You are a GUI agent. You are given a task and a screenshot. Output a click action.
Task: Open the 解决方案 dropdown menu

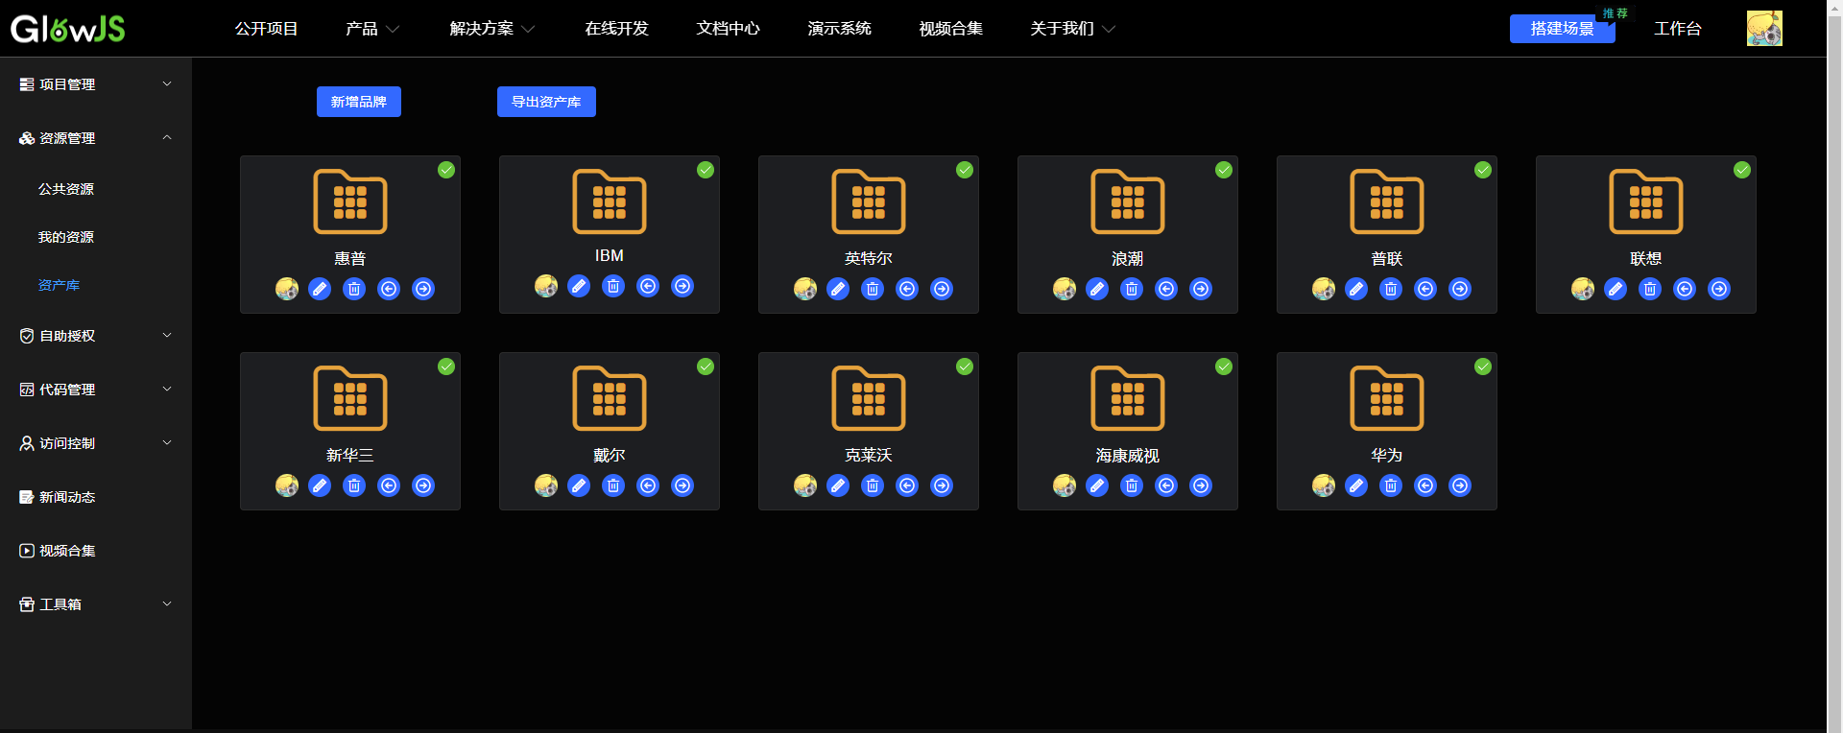pos(492,29)
